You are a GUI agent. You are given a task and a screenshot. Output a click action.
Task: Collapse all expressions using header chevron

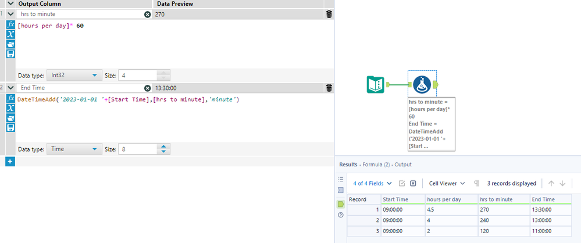point(10,3)
